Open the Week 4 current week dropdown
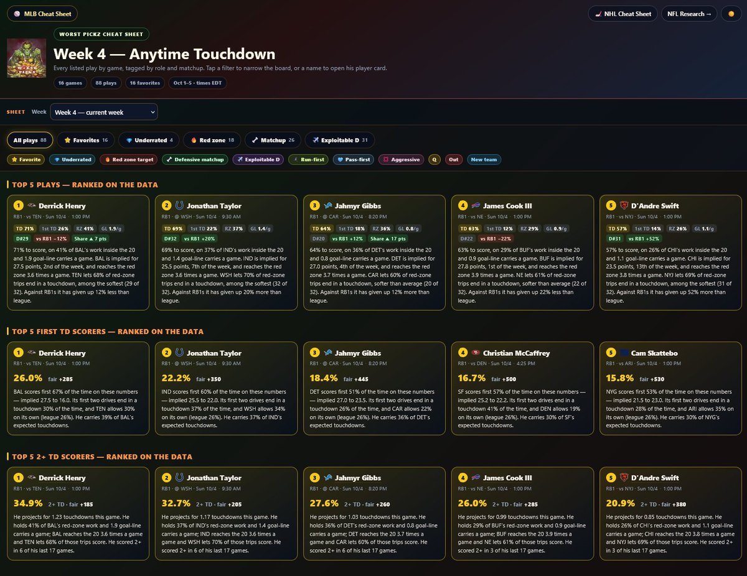The height and width of the screenshot is (576, 747). coord(104,112)
